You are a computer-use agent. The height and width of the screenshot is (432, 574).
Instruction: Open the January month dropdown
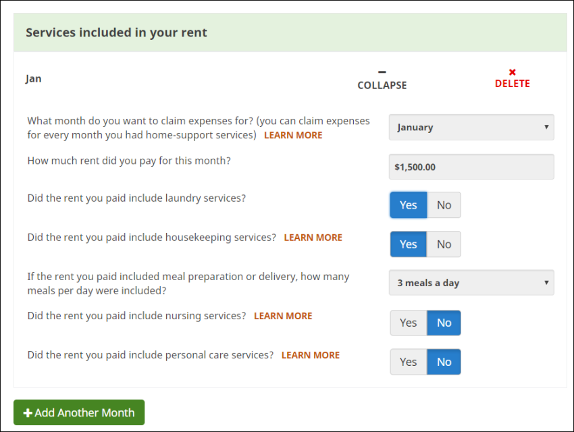click(x=471, y=127)
